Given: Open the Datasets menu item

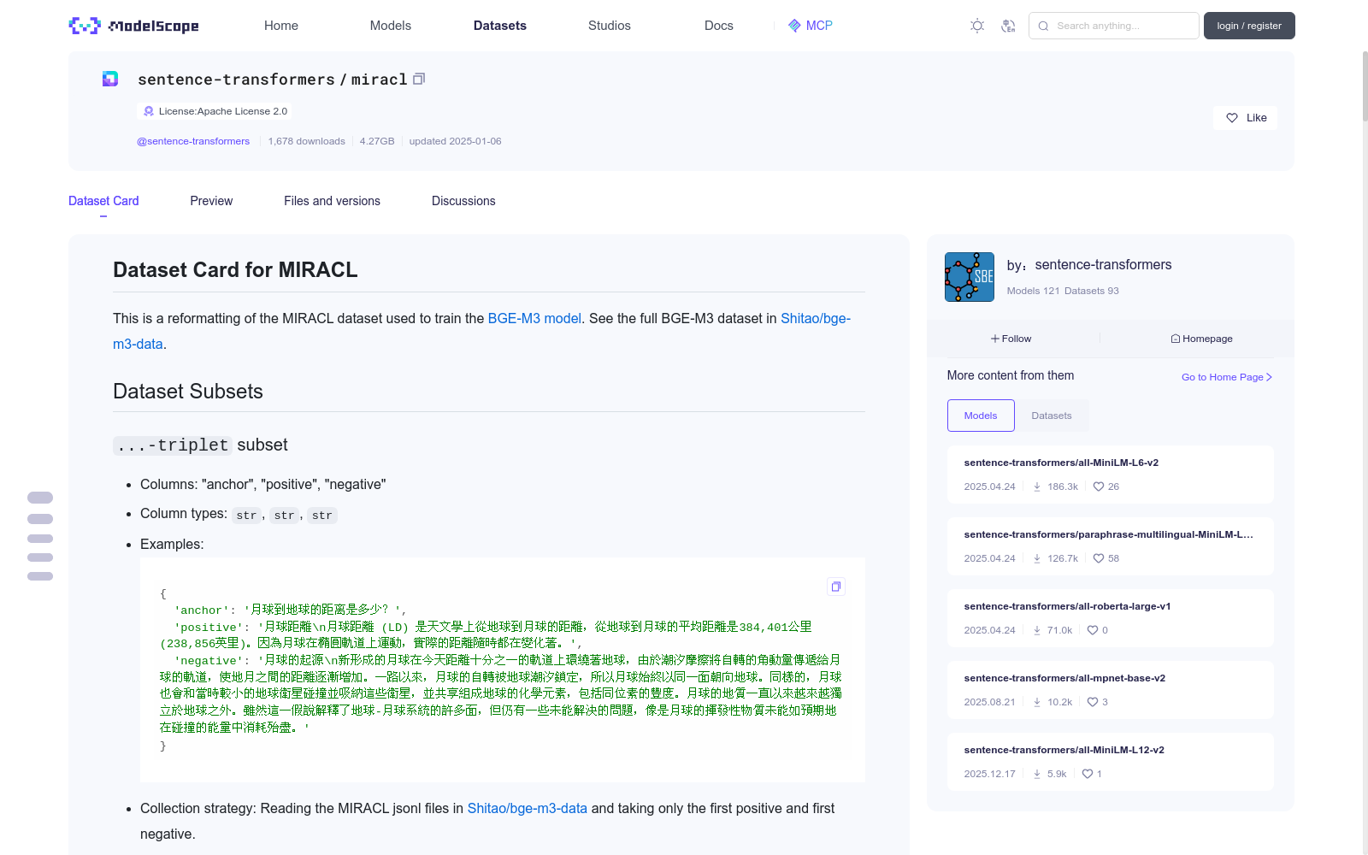Looking at the screenshot, I should [x=500, y=26].
